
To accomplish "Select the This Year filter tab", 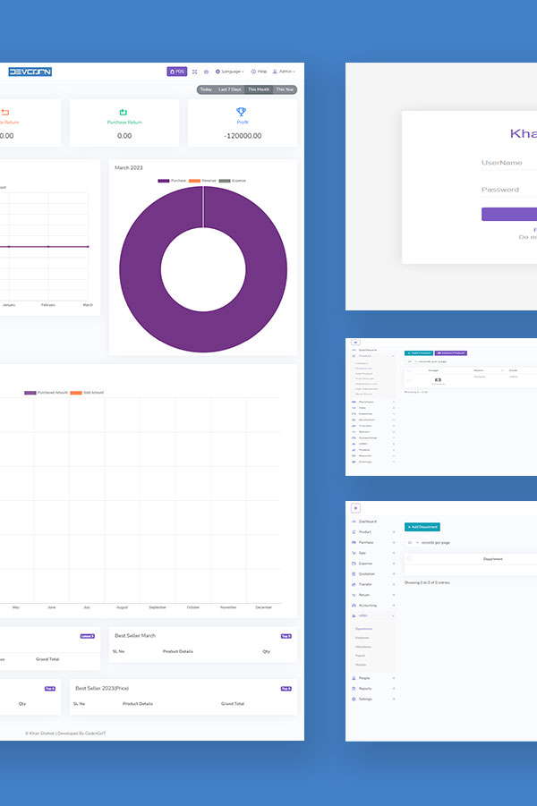I will 285,89.
